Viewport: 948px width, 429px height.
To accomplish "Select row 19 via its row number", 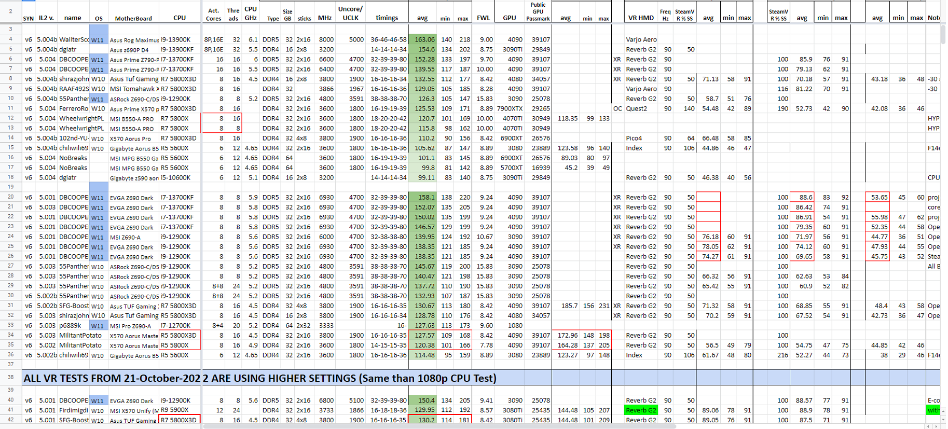I will click(x=10, y=187).
